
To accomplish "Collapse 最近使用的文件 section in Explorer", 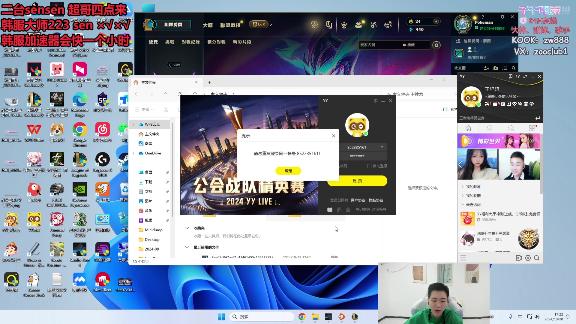I will coord(187,247).
